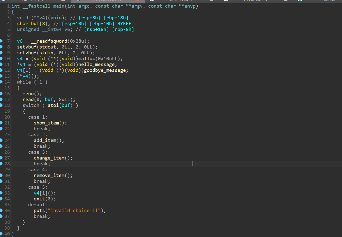
Task: Click the gutter dot for line 27
Action: (1, 158)
